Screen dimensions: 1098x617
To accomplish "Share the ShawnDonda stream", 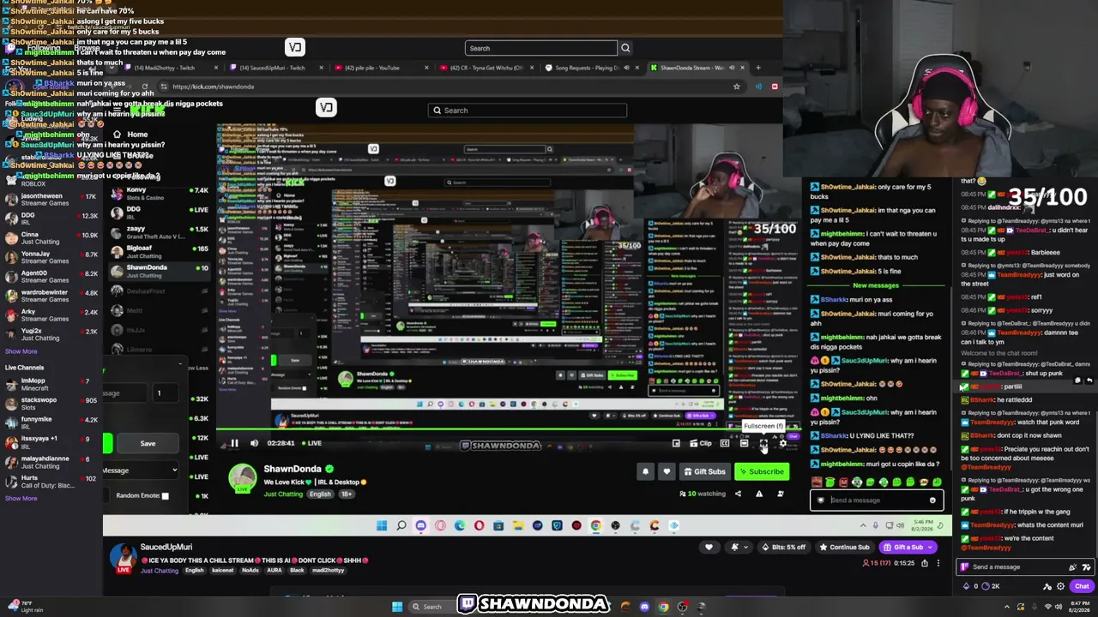I will (x=738, y=494).
